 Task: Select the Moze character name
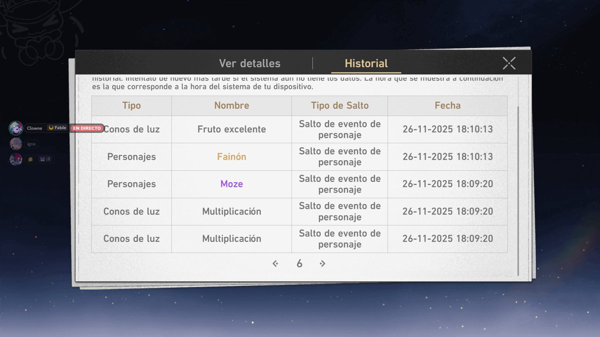pyautogui.click(x=231, y=184)
